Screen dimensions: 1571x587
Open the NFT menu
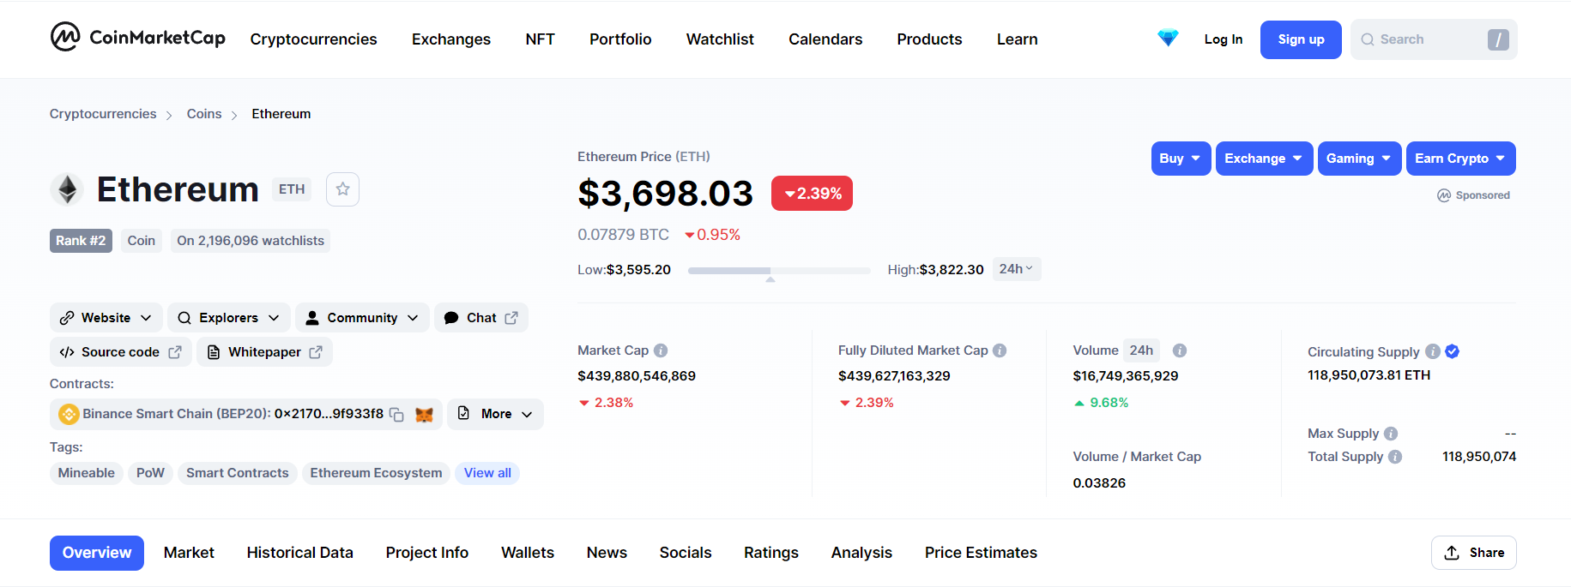tap(540, 39)
